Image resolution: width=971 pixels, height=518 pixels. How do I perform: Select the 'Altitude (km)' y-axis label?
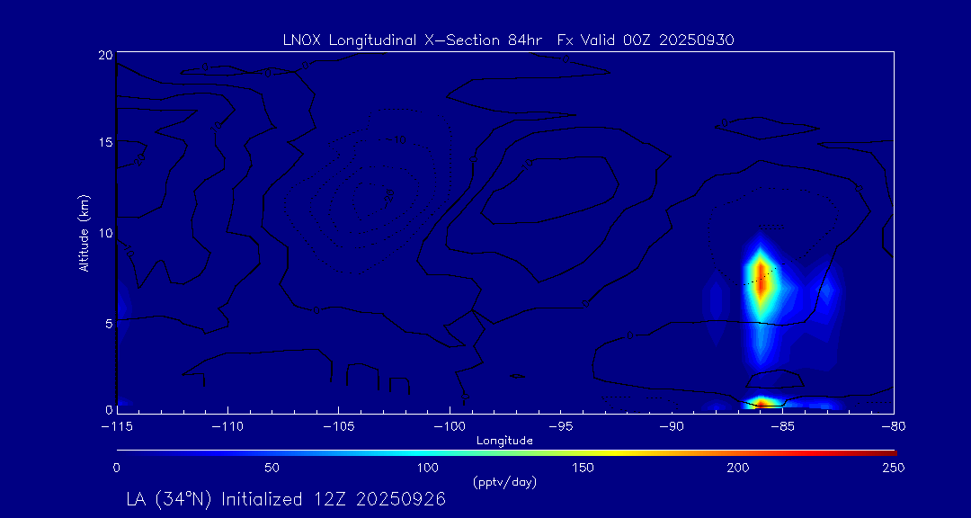pos(84,232)
